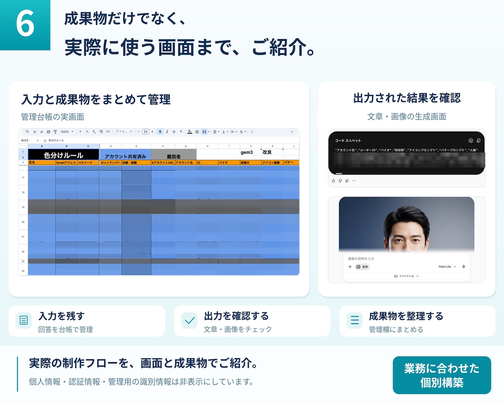Select the 改良 cell
The height and width of the screenshot is (403, 504).
coord(272,152)
